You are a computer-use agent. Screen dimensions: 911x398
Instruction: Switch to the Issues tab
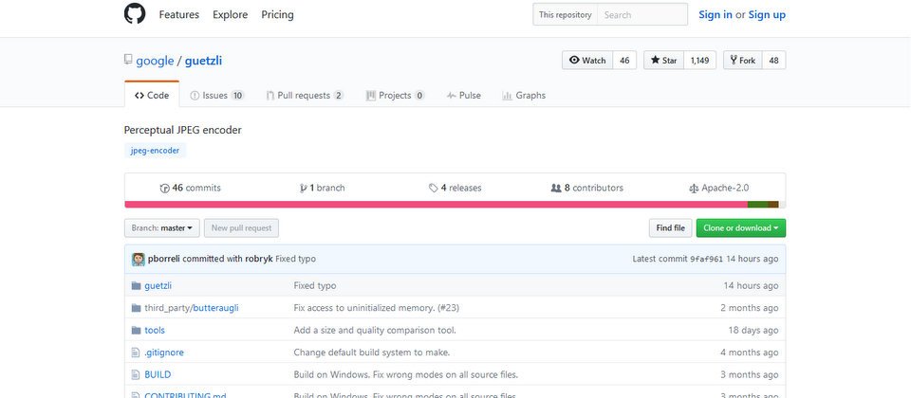point(217,95)
